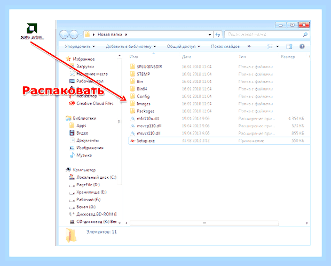
Task: Click the horizontal scrollbar right arrow
Action: point(307,223)
